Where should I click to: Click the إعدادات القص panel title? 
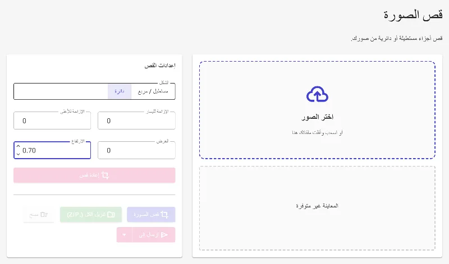(x=160, y=66)
